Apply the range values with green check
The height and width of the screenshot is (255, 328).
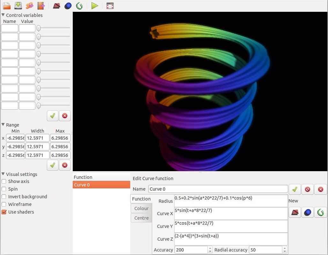tap(53, 165)
